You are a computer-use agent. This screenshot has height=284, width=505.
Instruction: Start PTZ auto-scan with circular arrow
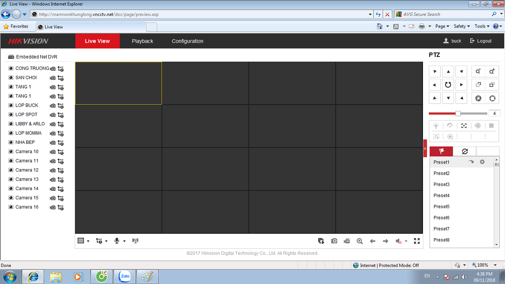click(x=448, y=85)
